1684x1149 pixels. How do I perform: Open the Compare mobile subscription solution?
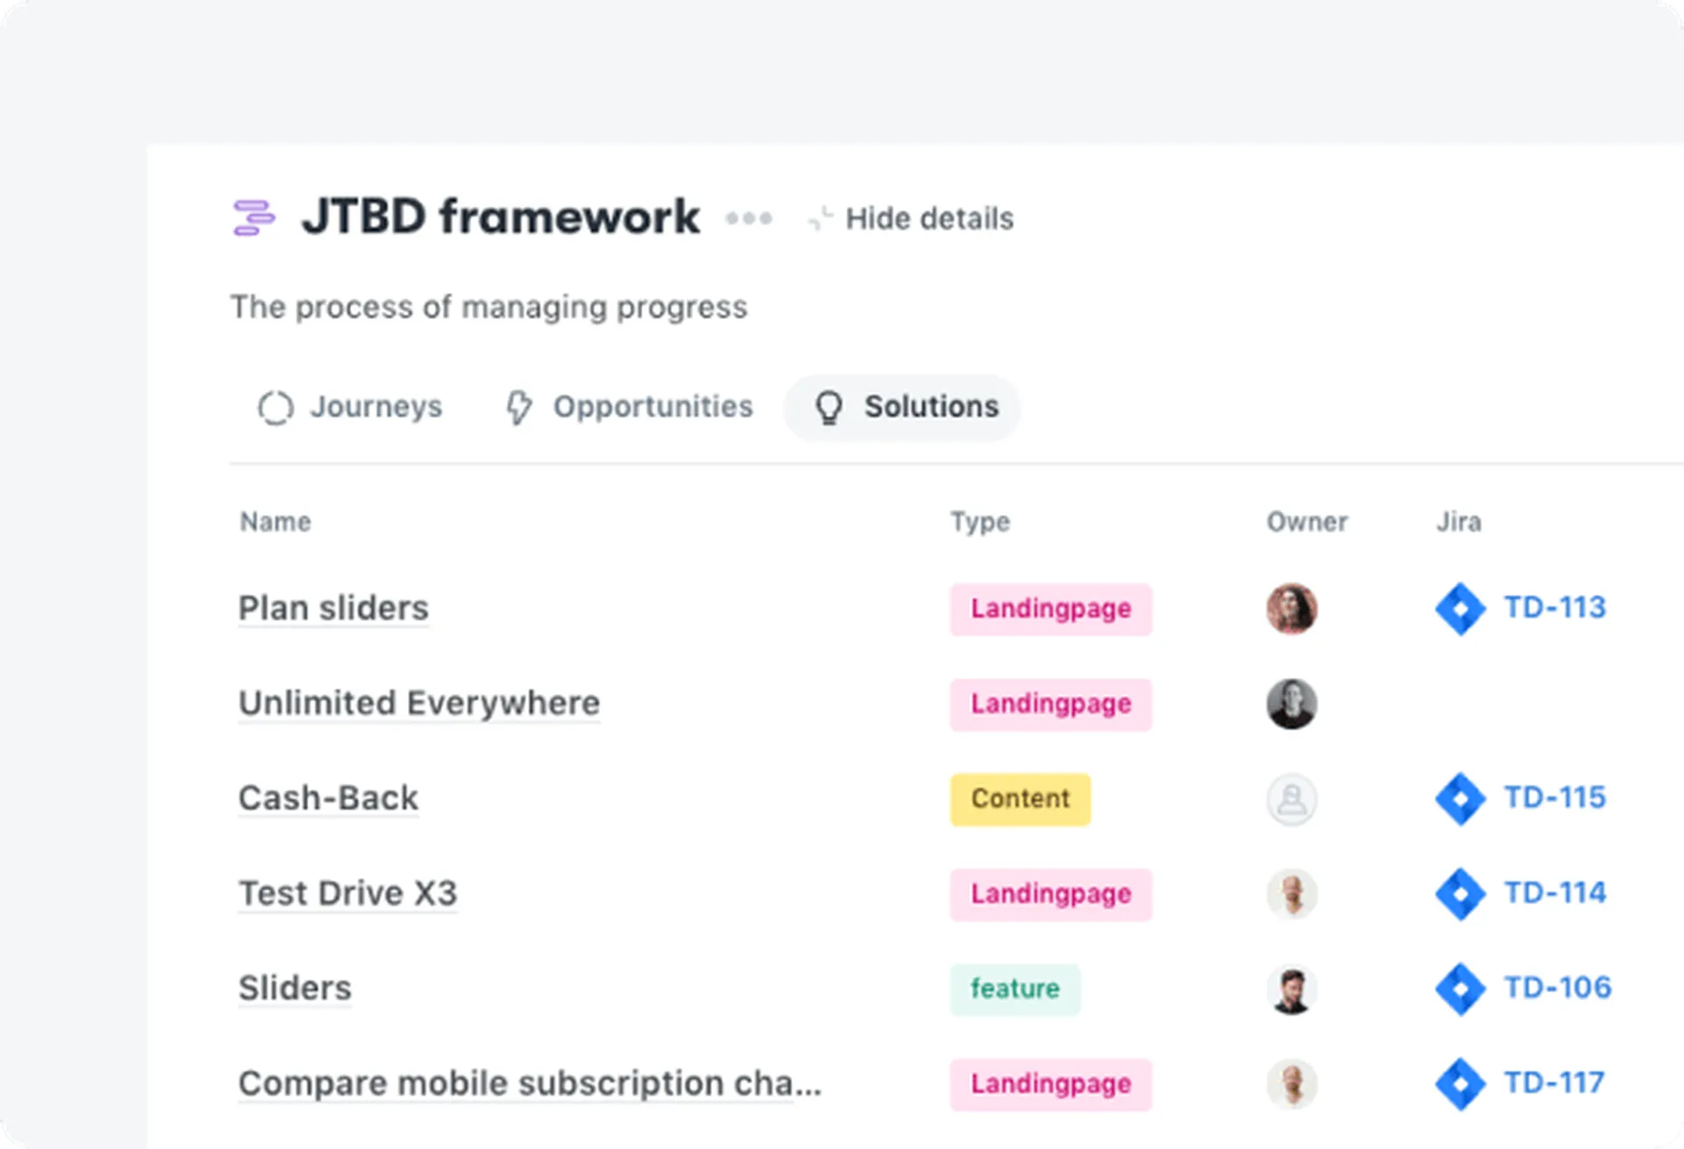530,1084
